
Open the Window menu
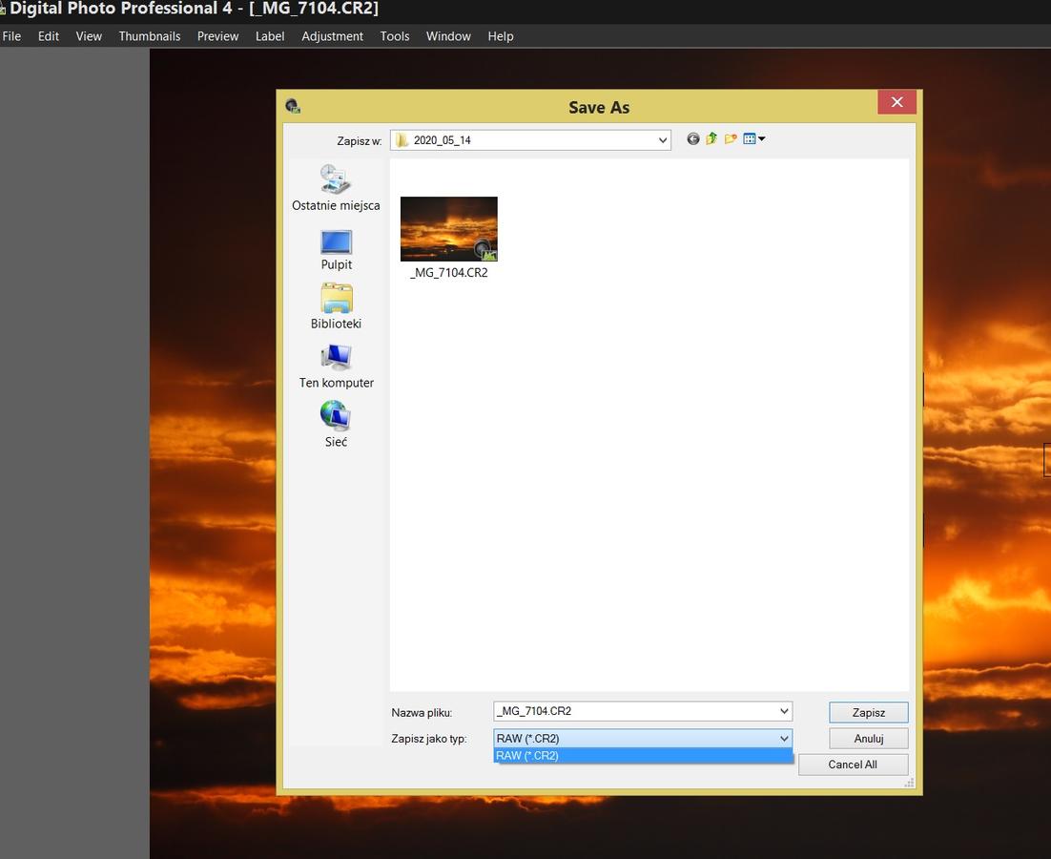click(x=448, y=36)
